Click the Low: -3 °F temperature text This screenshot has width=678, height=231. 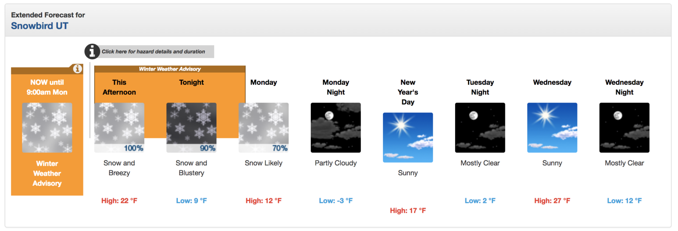coord(336,201)
